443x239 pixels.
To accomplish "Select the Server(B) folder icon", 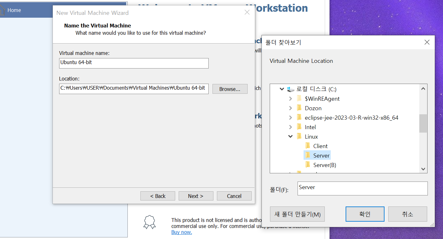I will [308, 164].
